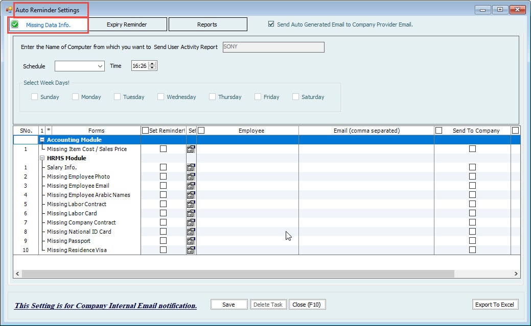
Task: Set reminder for Missing Item Cost / Sales Price
Action: 163,148
